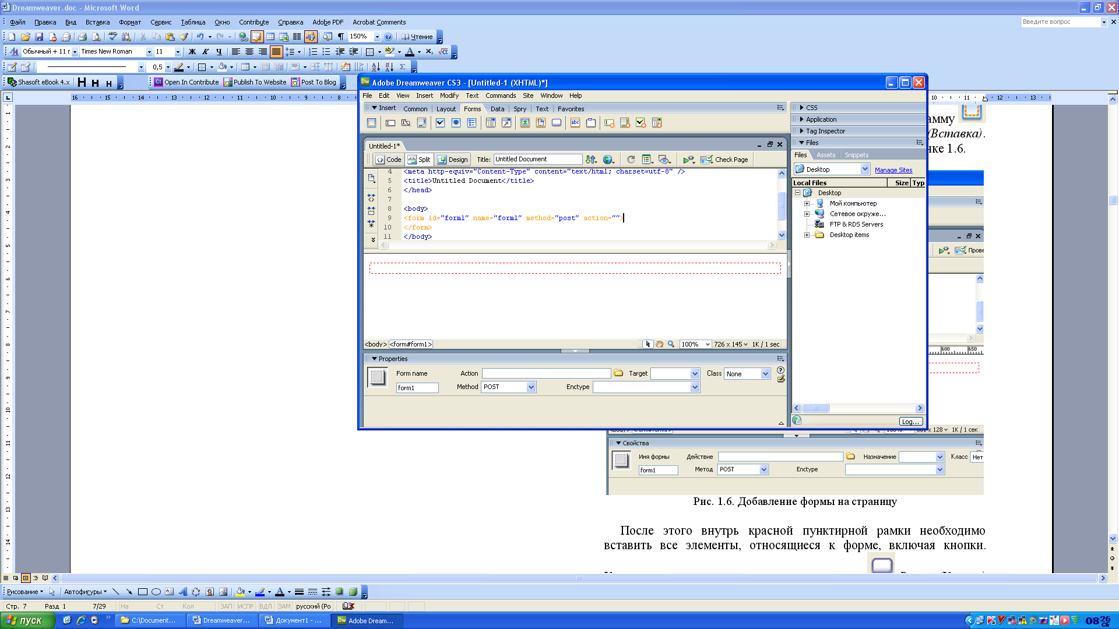Click Print icon in Word toolbar
The width and height of the screenshot is (1119, 629).
83,37
